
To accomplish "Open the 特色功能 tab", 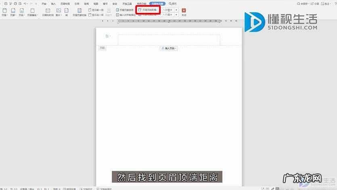I will (x=141, y=4).
